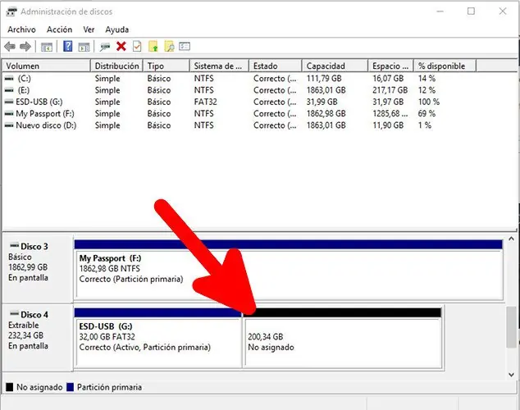Sort by the Espacio... column header
Screen dimensions: 520x410
(390, 66)
